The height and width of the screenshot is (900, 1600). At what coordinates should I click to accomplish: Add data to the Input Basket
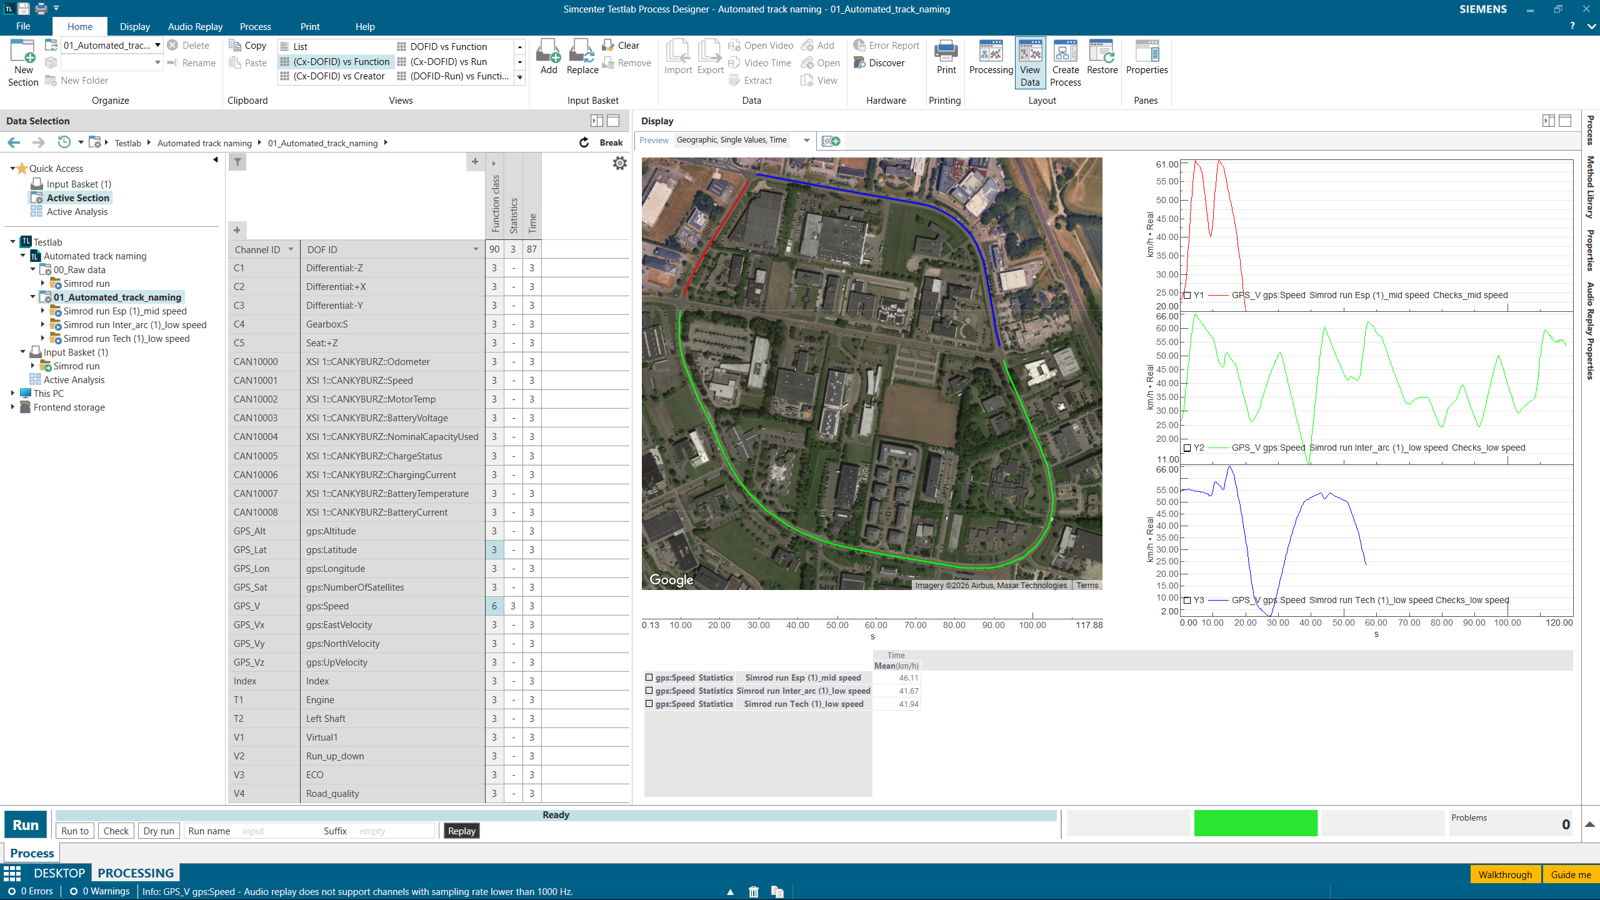[x=547, y=57]
